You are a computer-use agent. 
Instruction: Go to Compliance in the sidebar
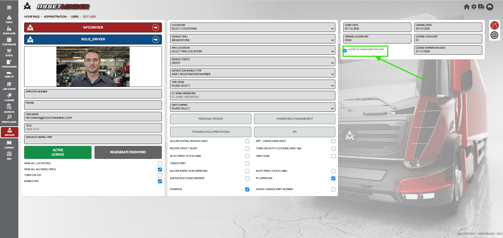[x=9, y=119]
